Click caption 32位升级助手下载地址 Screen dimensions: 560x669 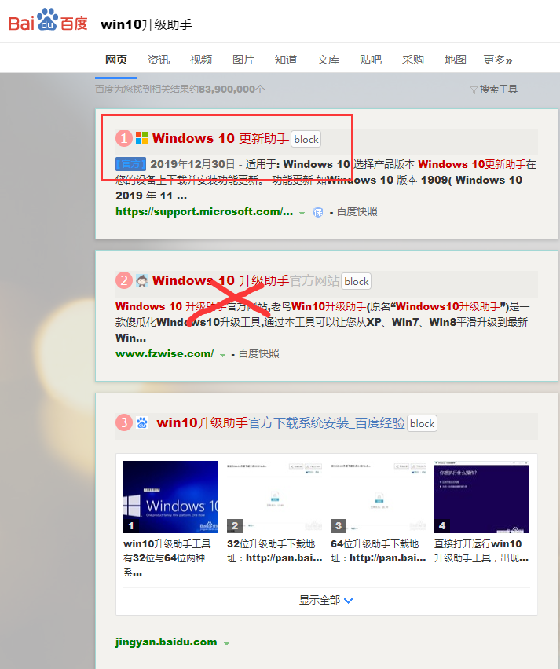click(x=274, y=550)
